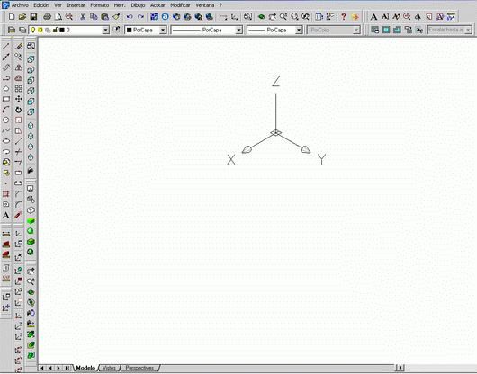Select the Circle drawing tool
Screen dimensions: 477x374
[5, 120]
